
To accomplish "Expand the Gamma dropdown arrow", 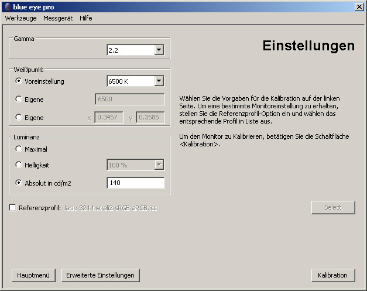I will 159,51.
